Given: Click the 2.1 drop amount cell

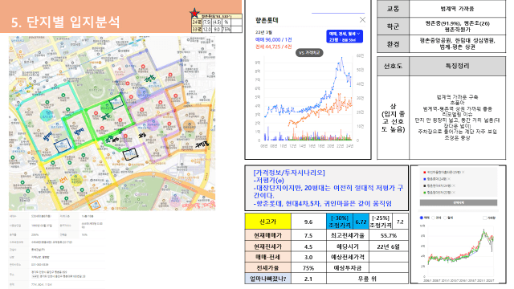Looking at the screenshot, I should pos(308,279).
